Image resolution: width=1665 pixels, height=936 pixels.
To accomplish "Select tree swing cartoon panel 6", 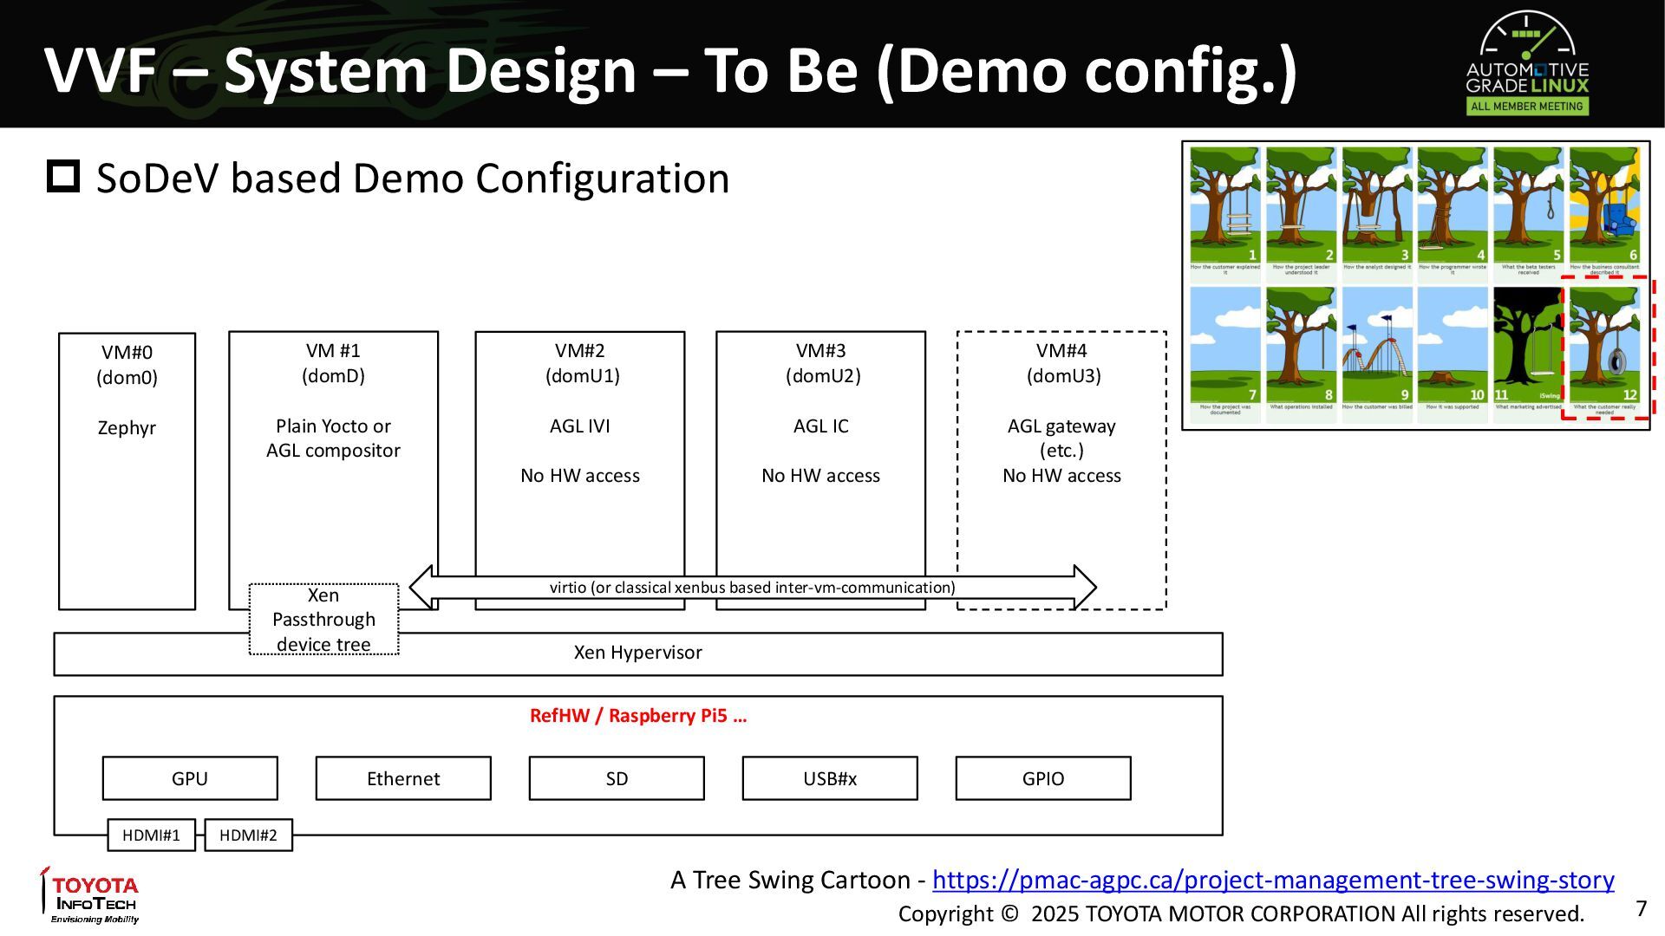I will [1604, 205].
